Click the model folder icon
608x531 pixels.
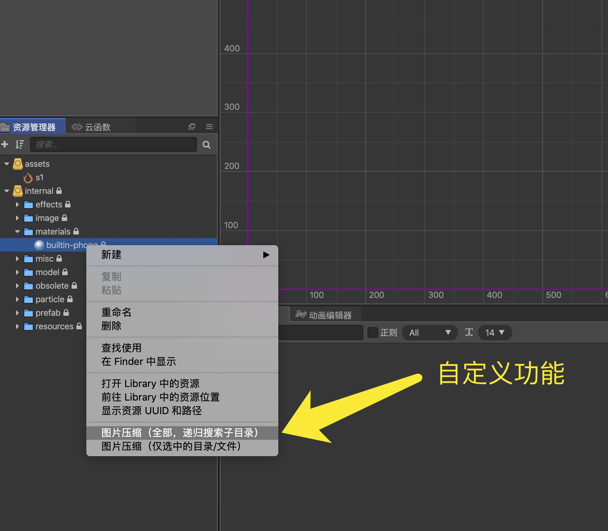coord(29,272)
